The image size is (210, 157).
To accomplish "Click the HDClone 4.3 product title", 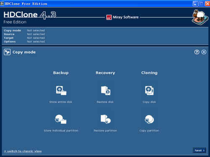I will [x=30, y=15].
